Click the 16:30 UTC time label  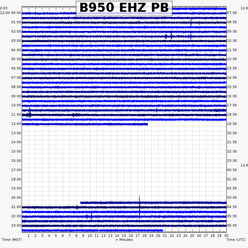coord(232,96)
